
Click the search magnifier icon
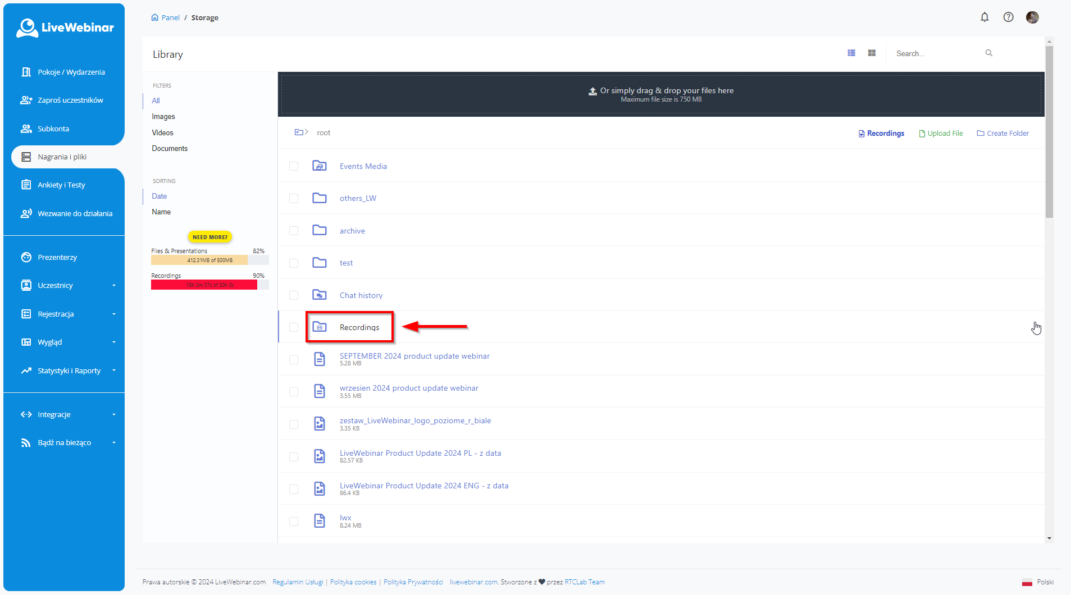coord(988,53)
